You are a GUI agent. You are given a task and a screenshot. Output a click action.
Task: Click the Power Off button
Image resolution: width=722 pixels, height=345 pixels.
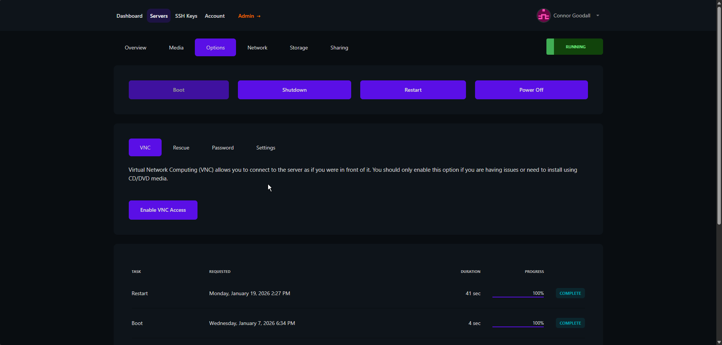[531, 90]
